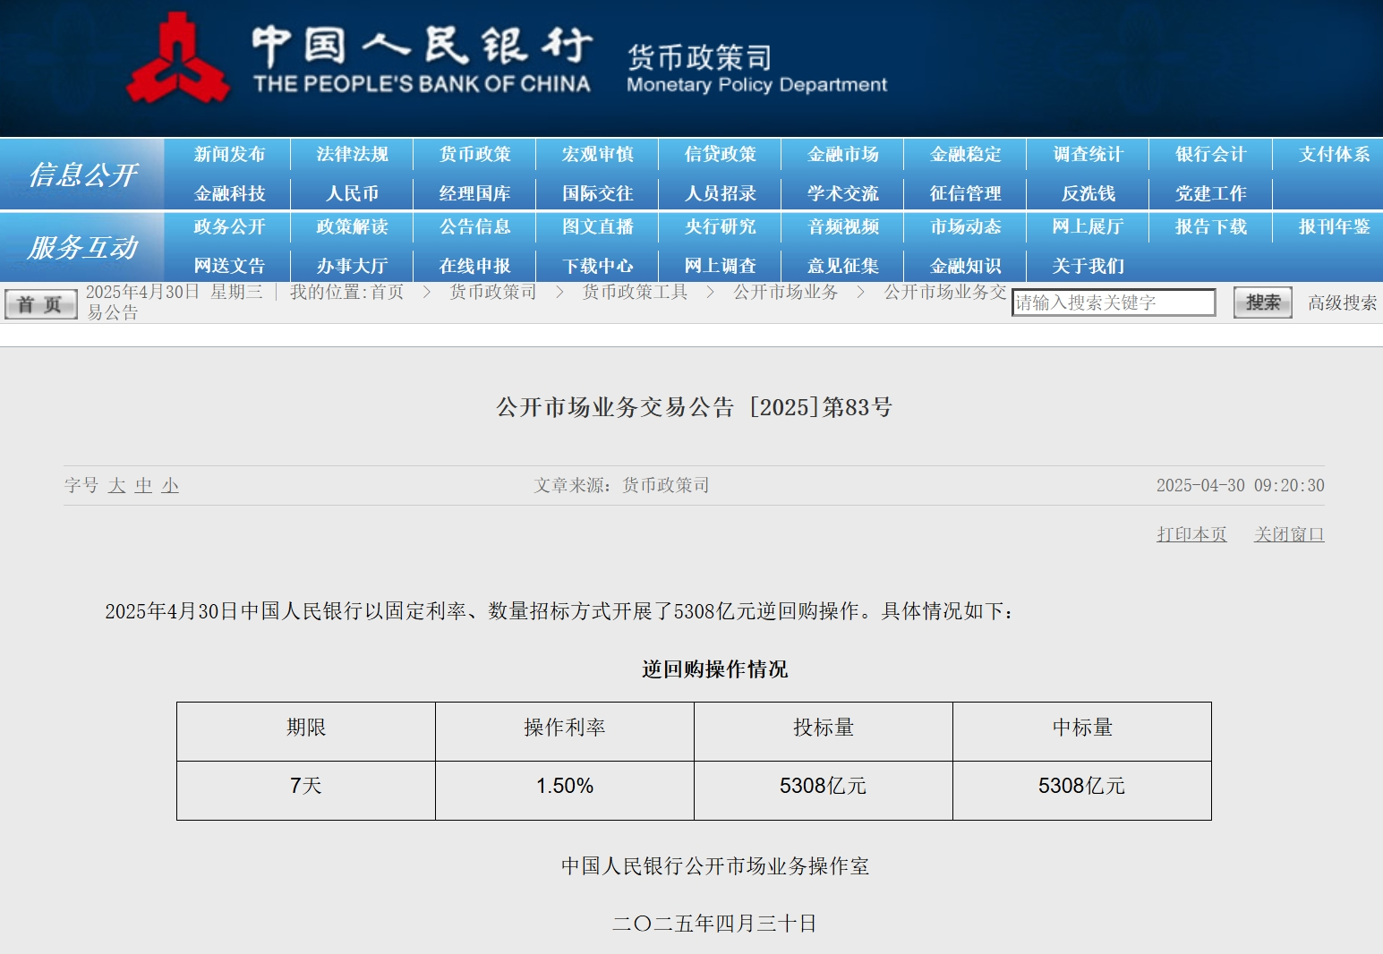Select 人民币 from the navigation
The height and width of the screenshot is (954, 1383).
point(352,193)
